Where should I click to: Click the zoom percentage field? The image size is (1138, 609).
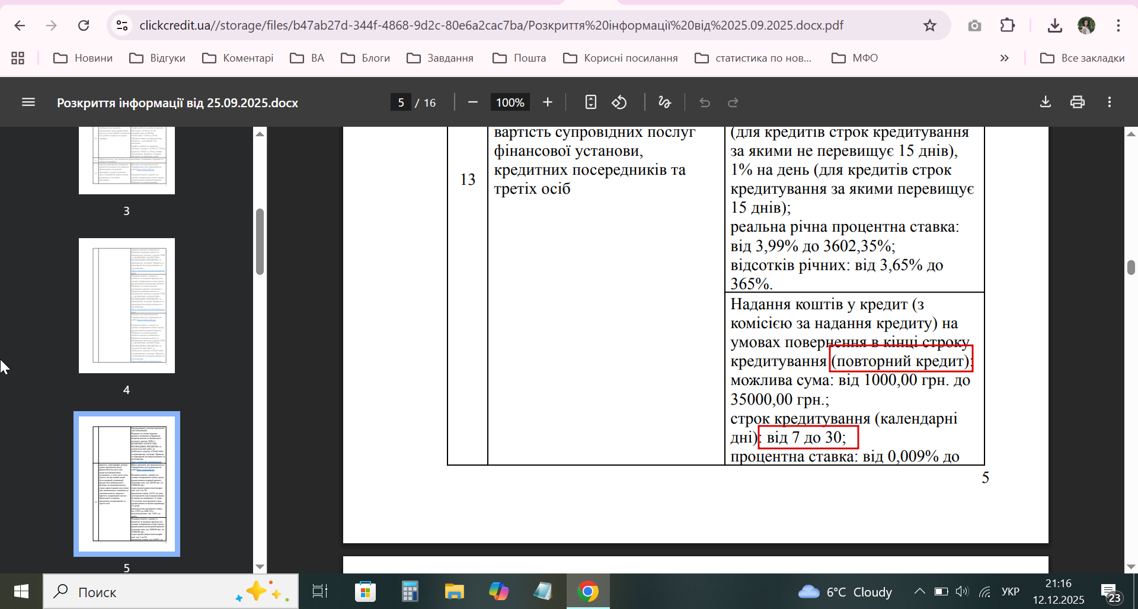pyautogui.click(x=510, y=102)
